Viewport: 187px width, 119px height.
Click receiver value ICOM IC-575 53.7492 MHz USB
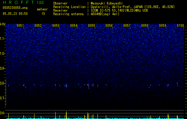119,10
